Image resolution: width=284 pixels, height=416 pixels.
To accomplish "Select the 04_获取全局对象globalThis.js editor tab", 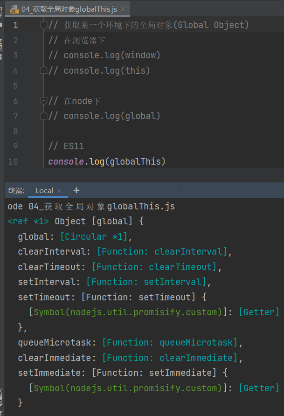I will tap(68, 9).
